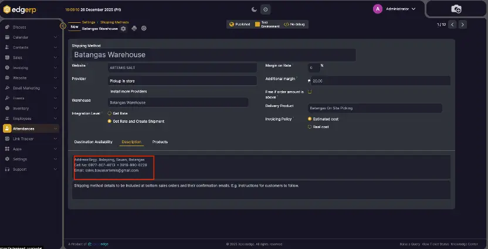The width and height of the screenshot is (488, 249).
Task: Open Discuss from the sidebar
Action: tap(19, 27)
